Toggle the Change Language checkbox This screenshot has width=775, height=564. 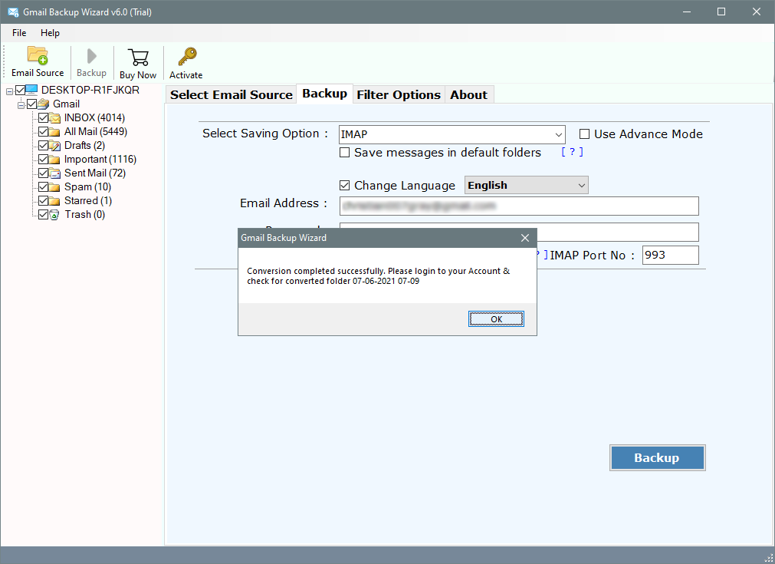pyautogui.click(x=344, y=186)
